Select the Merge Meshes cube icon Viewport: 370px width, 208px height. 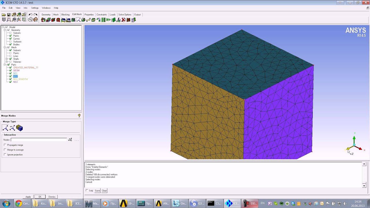point(19,128)
